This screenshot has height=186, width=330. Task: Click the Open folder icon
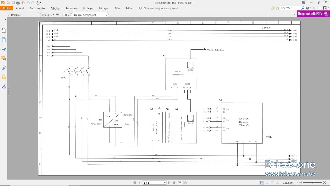coord(8,3)
